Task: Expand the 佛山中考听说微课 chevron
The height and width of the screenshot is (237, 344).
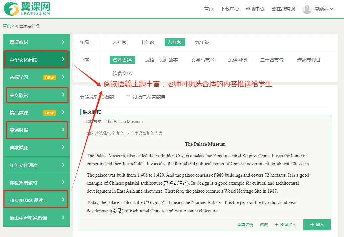Action: click(63, 218)
